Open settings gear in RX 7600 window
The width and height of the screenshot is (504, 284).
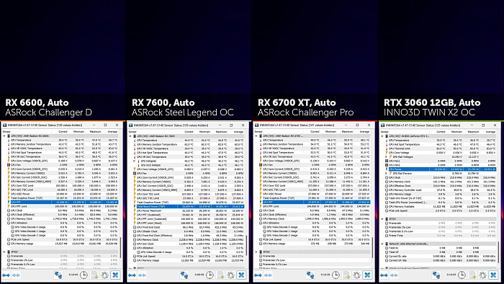pos(230,275)
